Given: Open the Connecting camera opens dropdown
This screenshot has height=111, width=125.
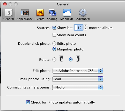Looking at the screenshot, I should pos(78,87).
